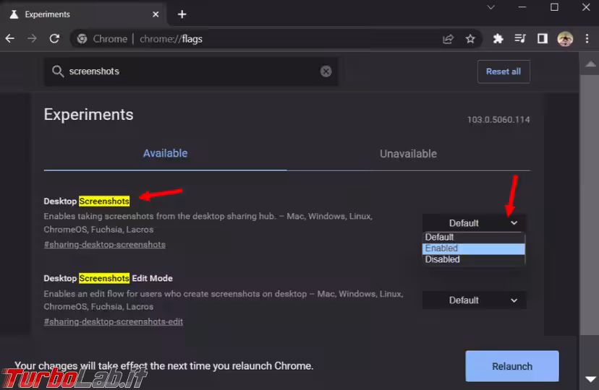
Task: Choose Default in the open dropdown list
Action: (474, 237)
